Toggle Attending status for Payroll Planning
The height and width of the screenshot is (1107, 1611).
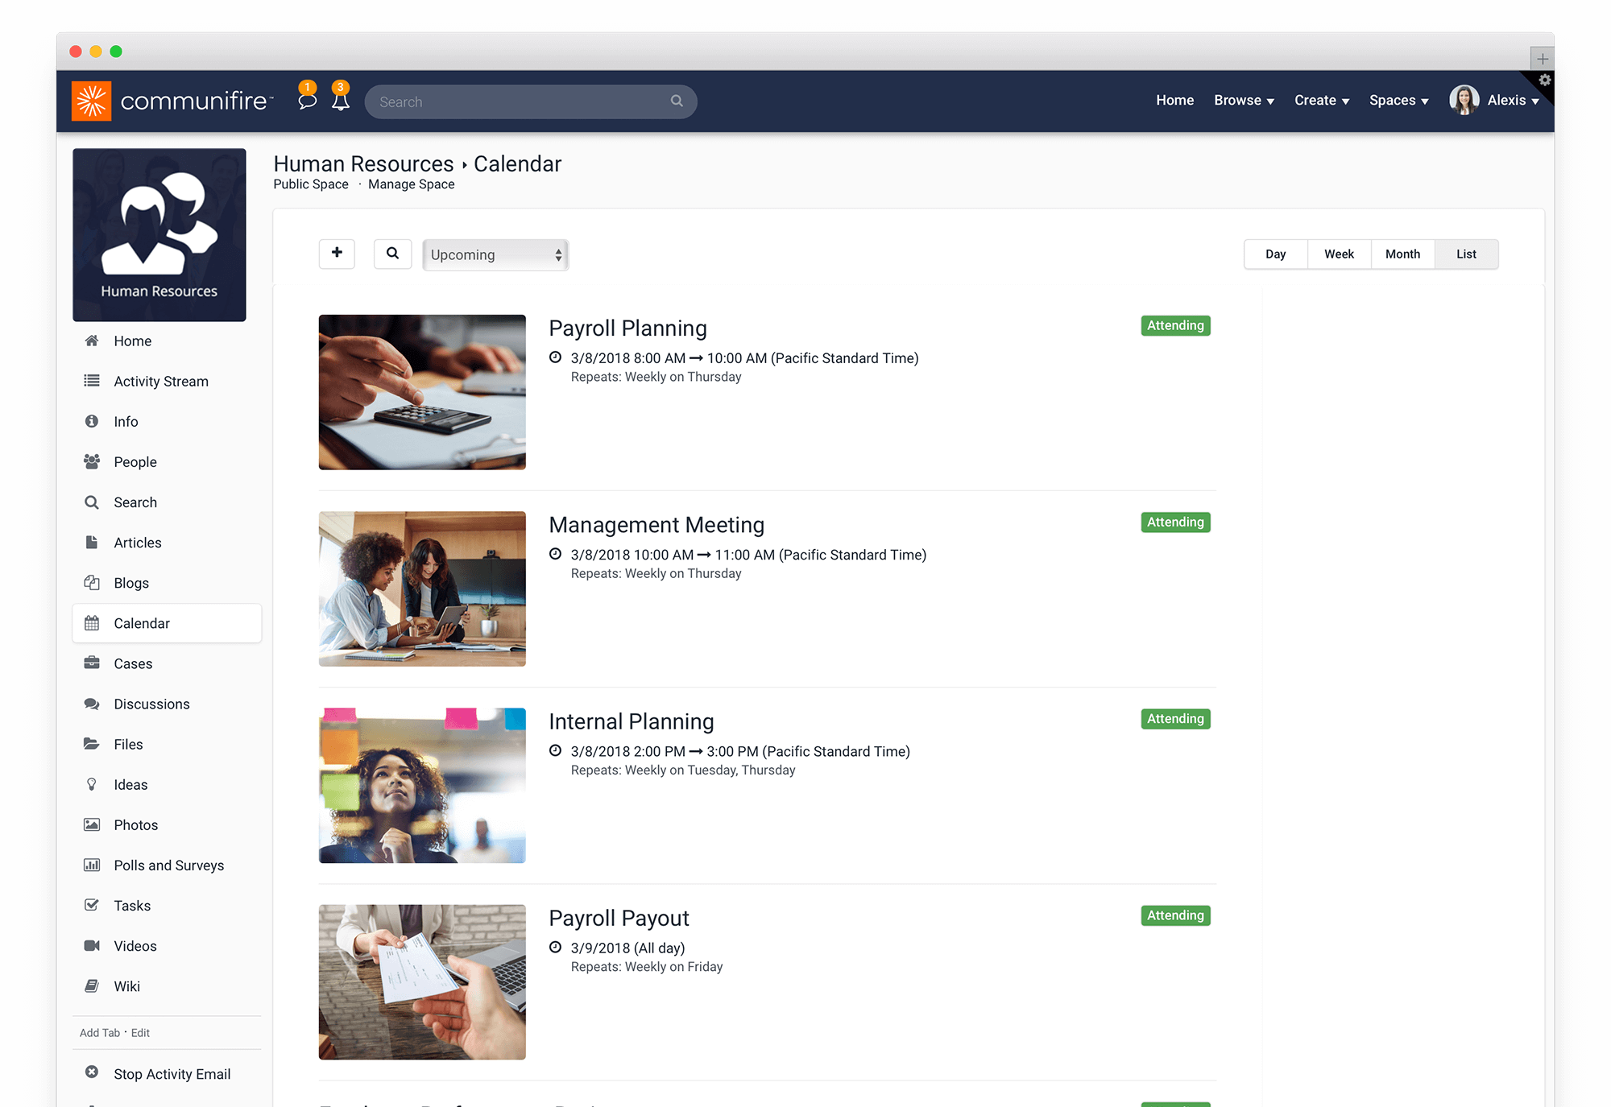[x=1174, y=325]
